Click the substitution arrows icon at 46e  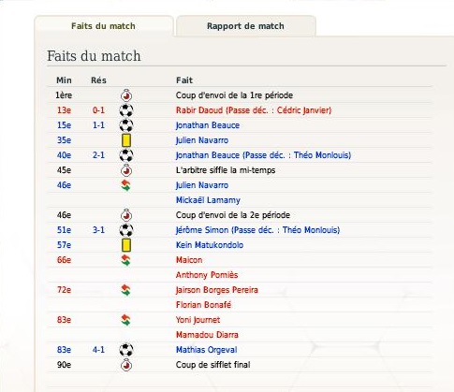[x=126, y=185]
